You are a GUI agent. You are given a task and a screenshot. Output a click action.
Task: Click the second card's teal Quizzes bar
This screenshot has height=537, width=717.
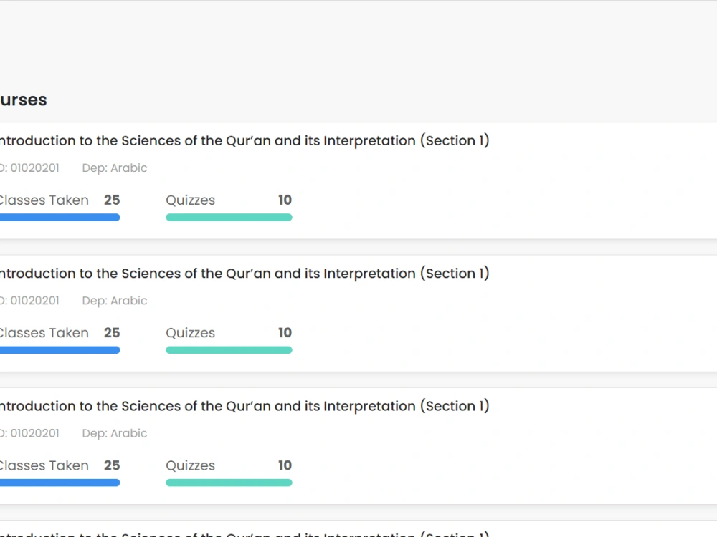(229, 350)
